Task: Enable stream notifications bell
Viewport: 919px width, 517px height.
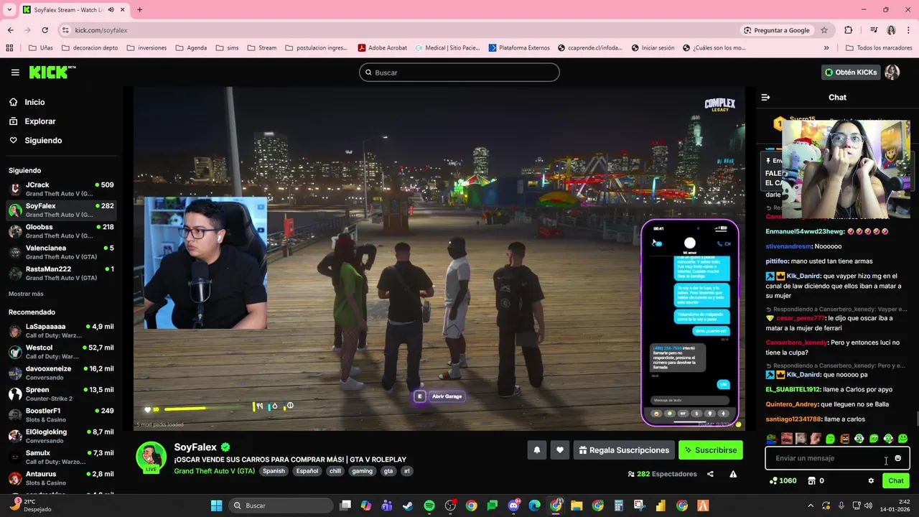Action: [536, 450]
